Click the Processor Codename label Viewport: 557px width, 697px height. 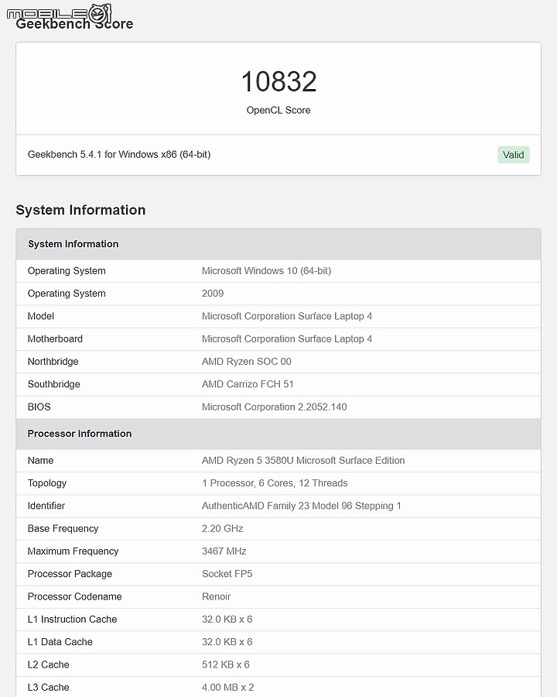tap(74, 596)
